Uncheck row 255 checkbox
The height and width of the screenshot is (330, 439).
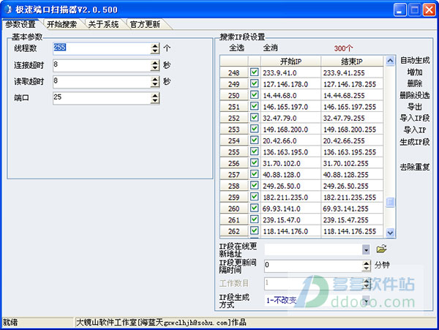[x=254, y=151]
